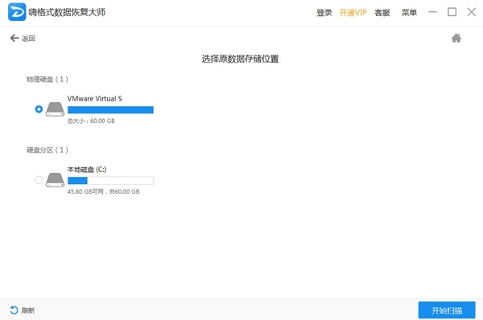Go back using the 返回 arrow
Screen dimensions: 483x320
[x=14, y=38]
